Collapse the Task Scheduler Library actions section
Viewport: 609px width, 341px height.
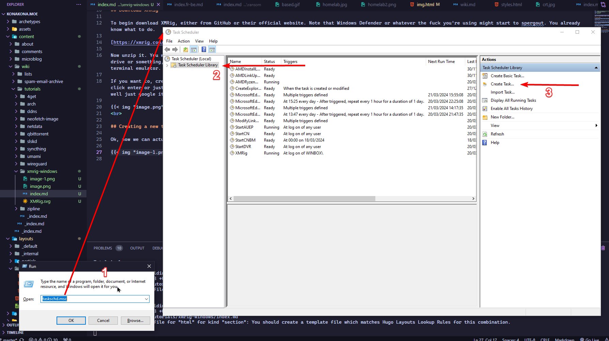596,68
